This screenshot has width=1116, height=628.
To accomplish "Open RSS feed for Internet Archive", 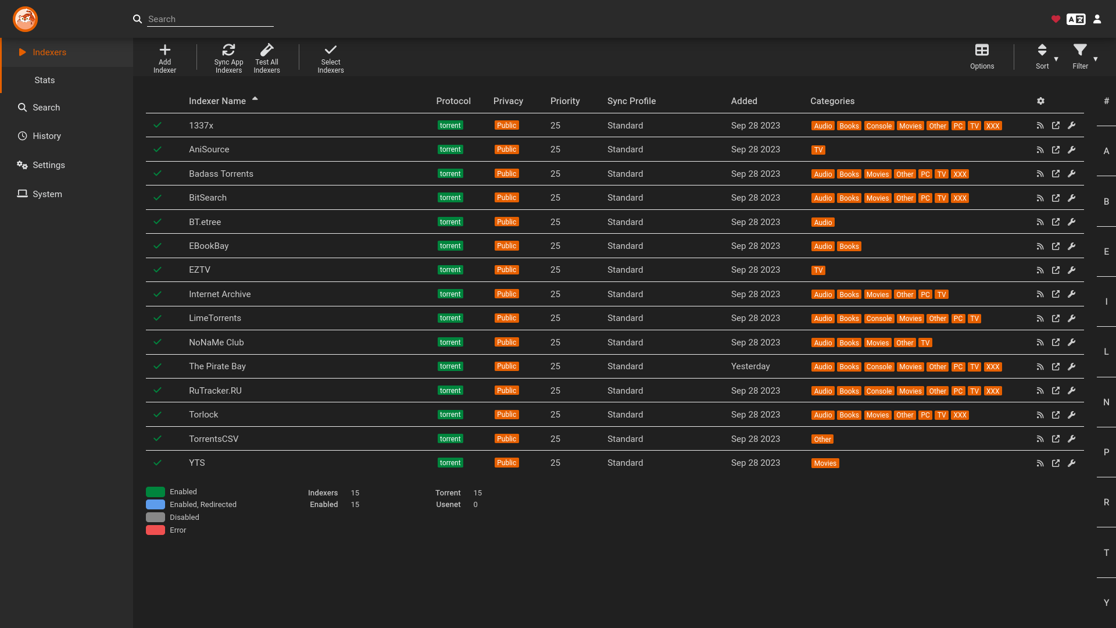I will pos(1040,294).
